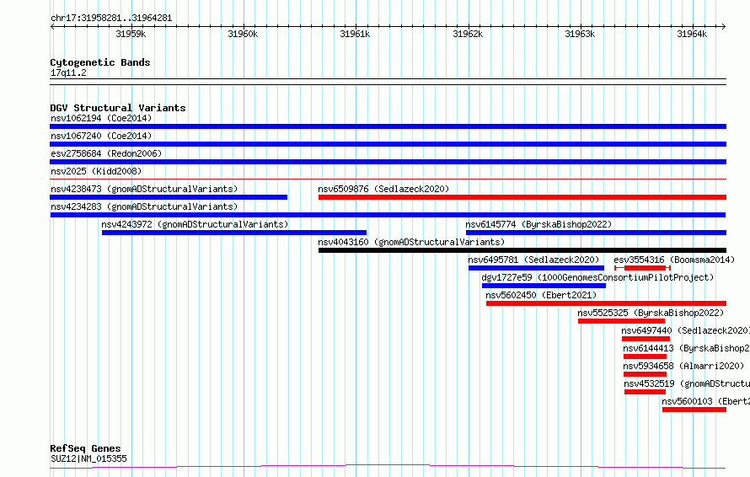Click the magenta SUZ12 gene line
This screenshot has height=477, width=750.
388,466
